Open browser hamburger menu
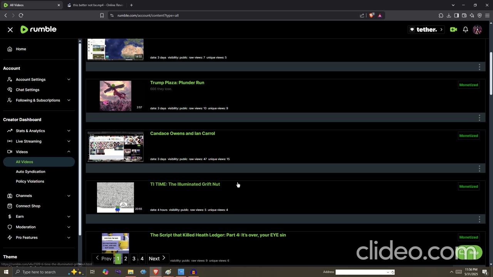This screenshot has height=277, width=493. click(487, 15)
